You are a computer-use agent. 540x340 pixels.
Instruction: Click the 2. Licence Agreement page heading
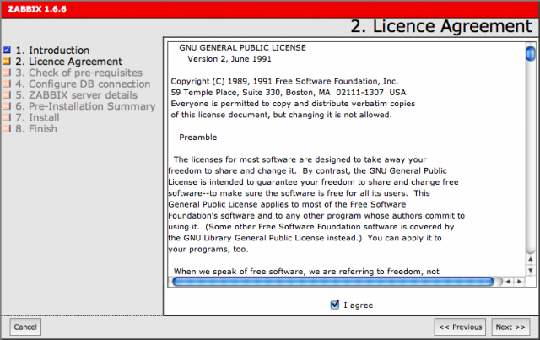(x=441, y=26)
